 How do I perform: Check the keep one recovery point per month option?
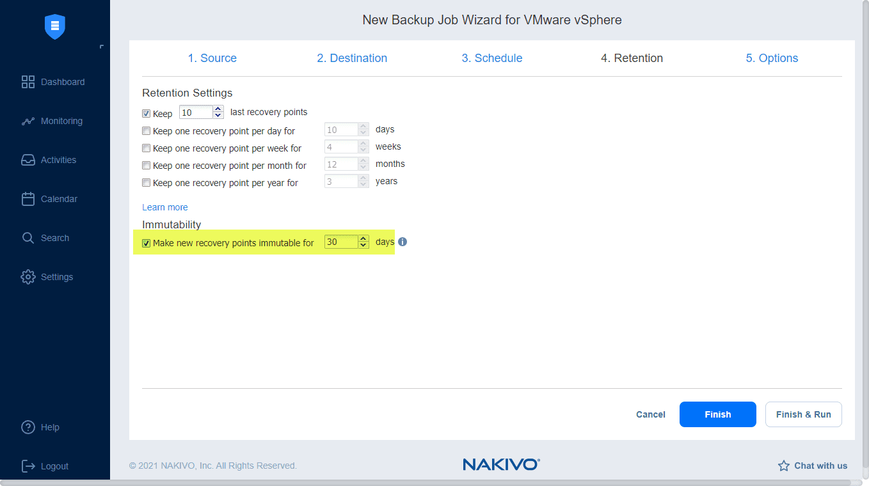click(x=146, y=165)
